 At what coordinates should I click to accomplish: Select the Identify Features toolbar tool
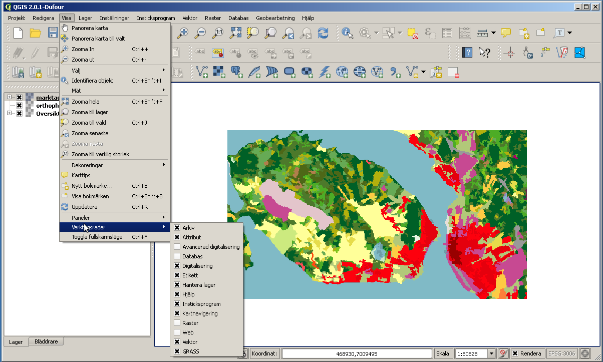tap(348, 33)
